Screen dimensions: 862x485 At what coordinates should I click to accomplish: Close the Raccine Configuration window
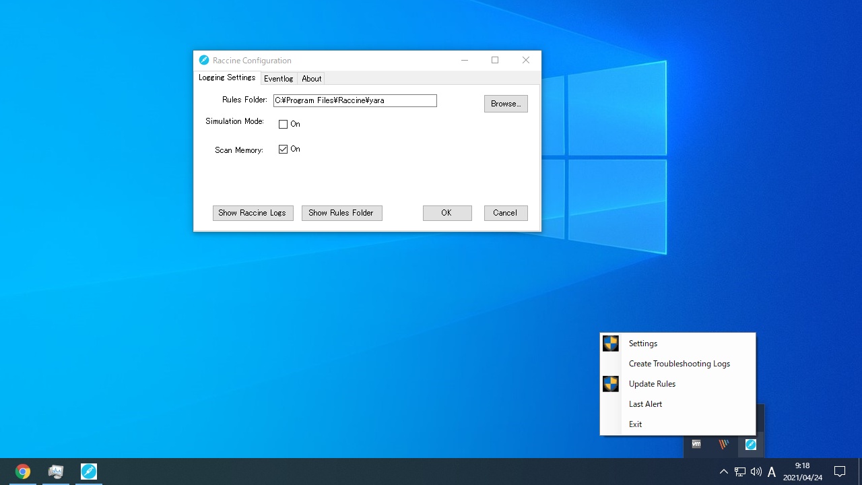pyautogui.click(x=526, y=60)
